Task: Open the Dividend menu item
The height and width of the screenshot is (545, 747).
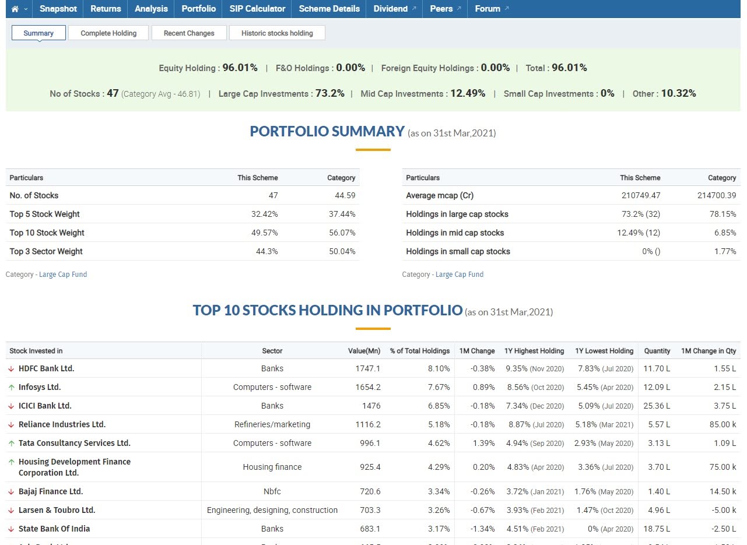Action: [x=391, y=9]
